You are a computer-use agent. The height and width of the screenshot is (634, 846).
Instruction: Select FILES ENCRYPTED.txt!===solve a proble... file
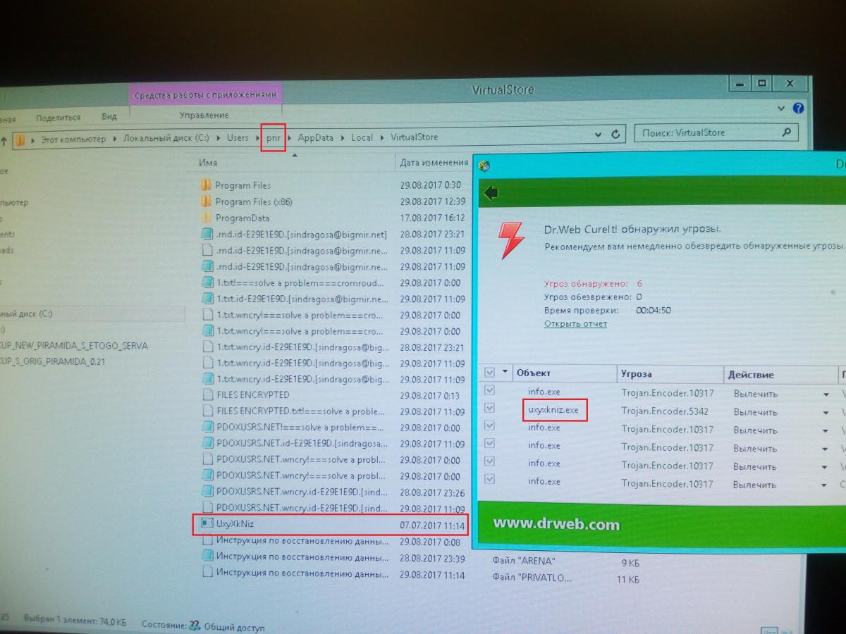[x=302, y=411]
